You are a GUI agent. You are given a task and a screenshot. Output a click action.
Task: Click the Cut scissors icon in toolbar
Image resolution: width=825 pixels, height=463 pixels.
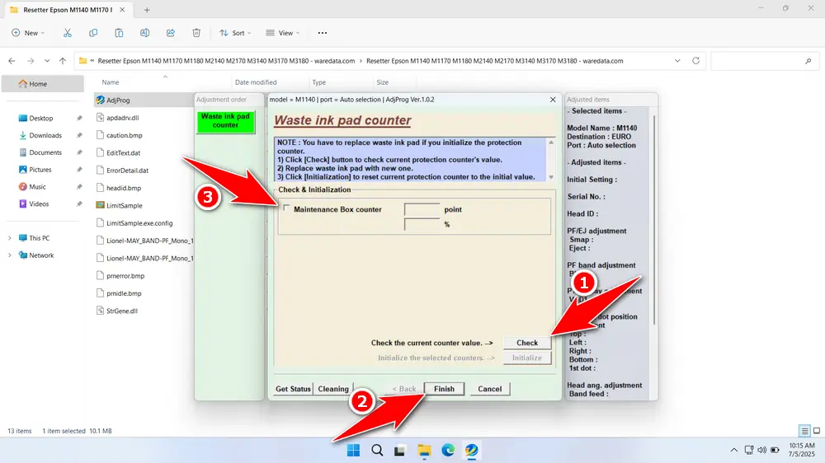68,33
